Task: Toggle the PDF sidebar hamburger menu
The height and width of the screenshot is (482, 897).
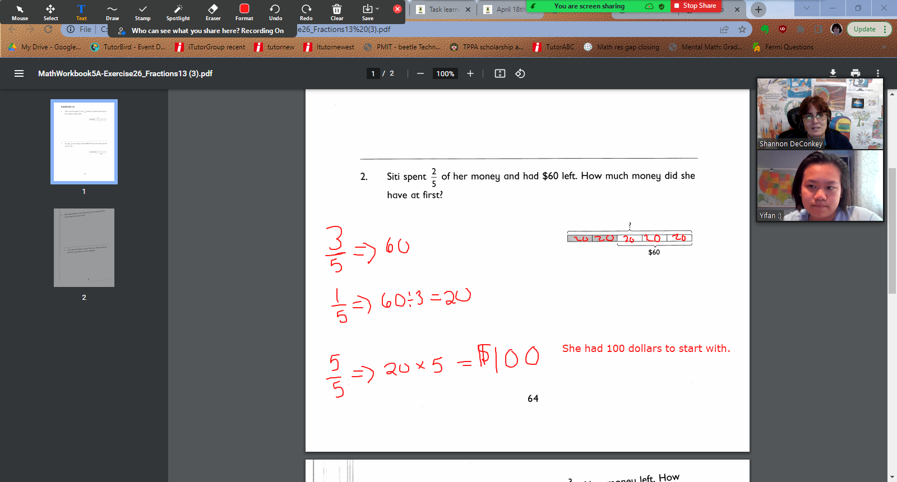Action: coord(19,73)
